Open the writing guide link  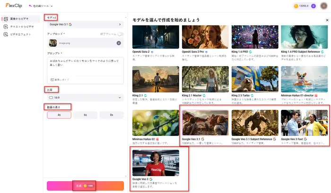[x=60, y=80]
